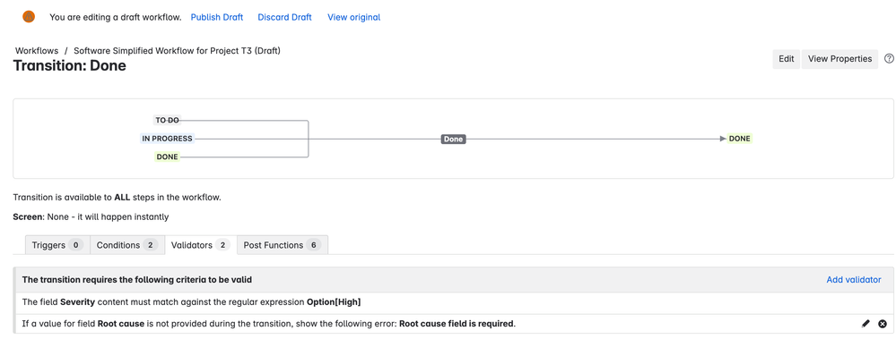Click the source DONE status lozenge
This screenshot has width=896, height=356.
click(168, 157)
